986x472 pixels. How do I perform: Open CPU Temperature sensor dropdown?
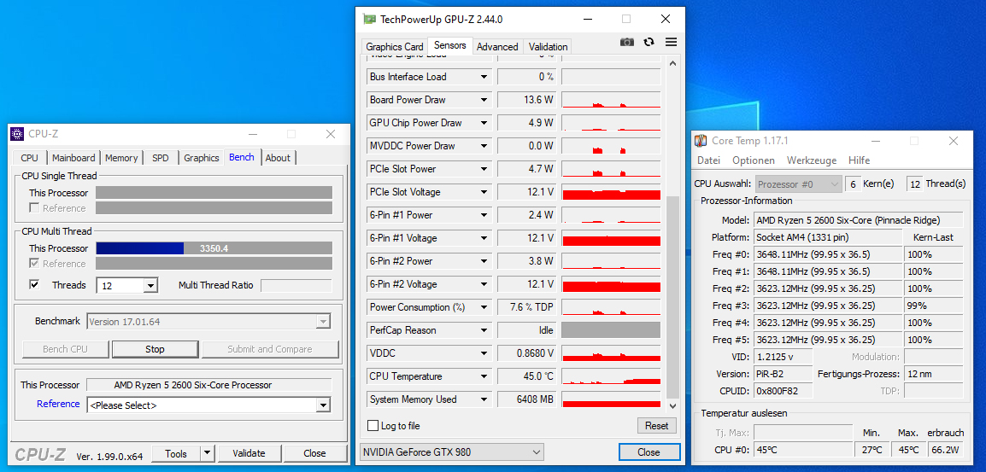coord(484,376)
